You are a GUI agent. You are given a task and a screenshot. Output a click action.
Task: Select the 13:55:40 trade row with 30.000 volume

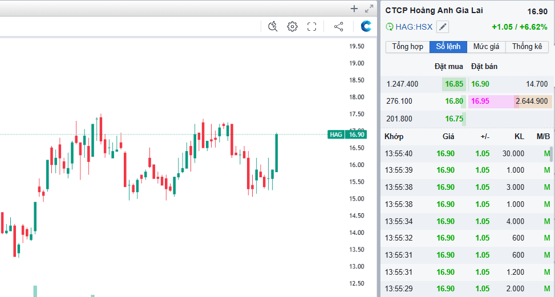click(x=467, y=153)
